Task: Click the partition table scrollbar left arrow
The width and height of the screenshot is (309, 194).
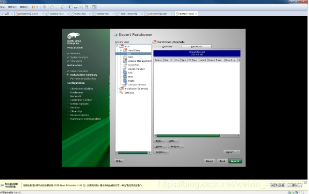Action: point(155,135)
